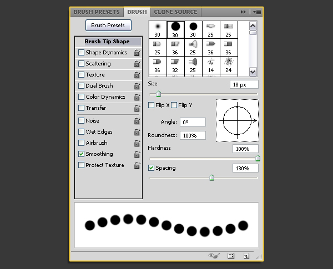Switch to the Brush Presets tab
Screen dimensions: 333x269
(96, 12)
